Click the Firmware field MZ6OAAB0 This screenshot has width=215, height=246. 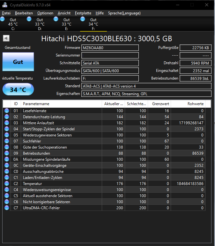(x=110, y=48)
